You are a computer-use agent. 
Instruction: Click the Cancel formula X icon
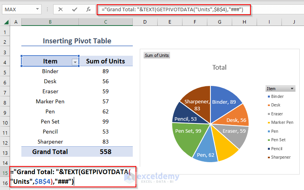point(60,9)
